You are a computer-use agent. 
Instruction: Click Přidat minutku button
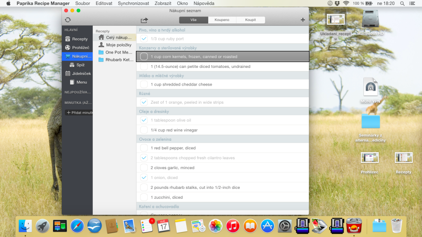coord(79,113)
